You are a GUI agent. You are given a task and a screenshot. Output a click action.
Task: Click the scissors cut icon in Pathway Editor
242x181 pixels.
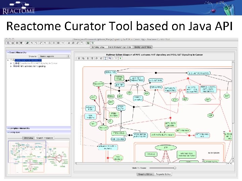pyautogui.click(x=79, y=58)
